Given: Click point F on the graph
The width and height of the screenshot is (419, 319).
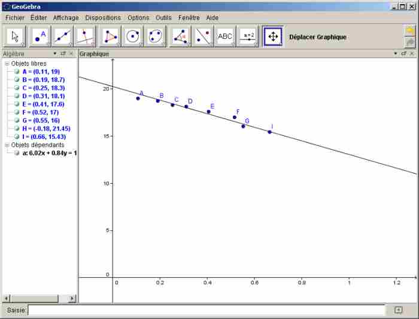Looking at the screenshot, I should (235, 117).
